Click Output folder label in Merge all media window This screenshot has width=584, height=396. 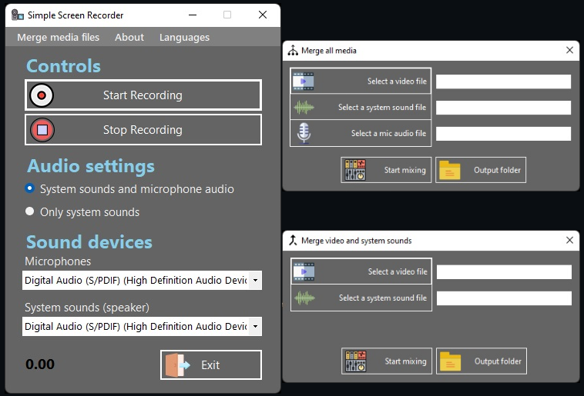(497, 170)
